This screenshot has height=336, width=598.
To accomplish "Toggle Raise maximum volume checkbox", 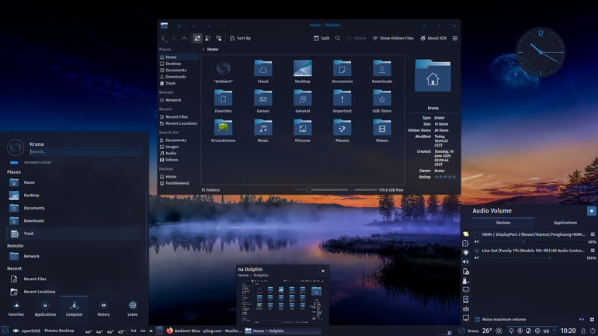I will 477,319.
